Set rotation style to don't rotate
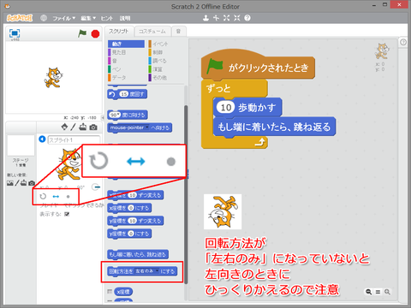 click(x=68, y=197)
